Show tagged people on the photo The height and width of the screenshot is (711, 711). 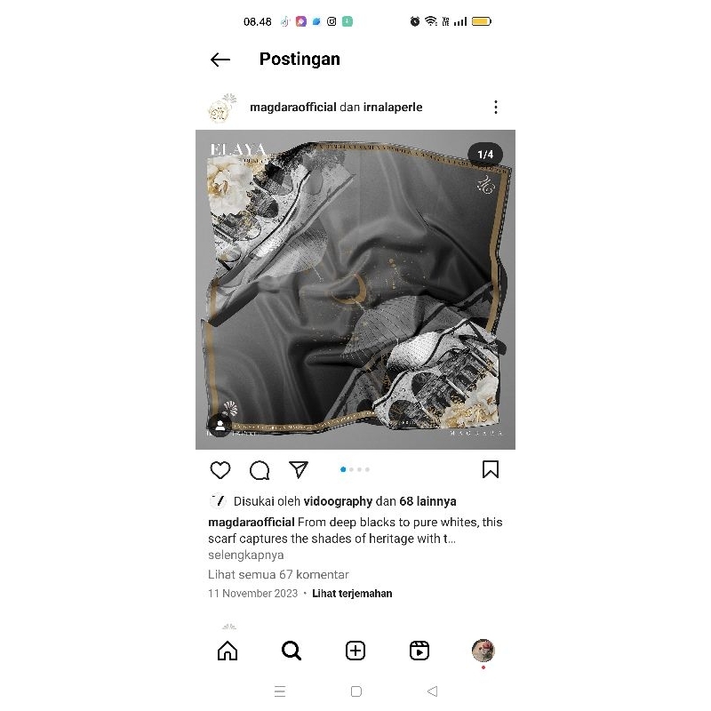(220, 426)
